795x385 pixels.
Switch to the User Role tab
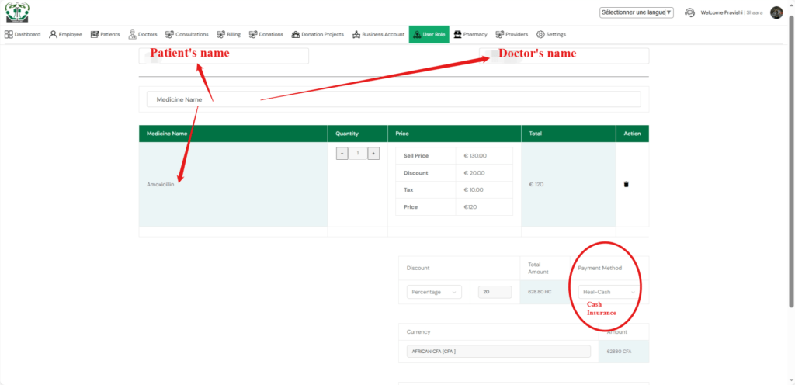429,34
